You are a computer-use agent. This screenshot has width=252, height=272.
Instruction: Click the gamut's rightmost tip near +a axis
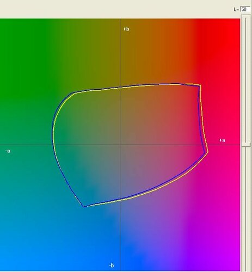coord(208,151)
